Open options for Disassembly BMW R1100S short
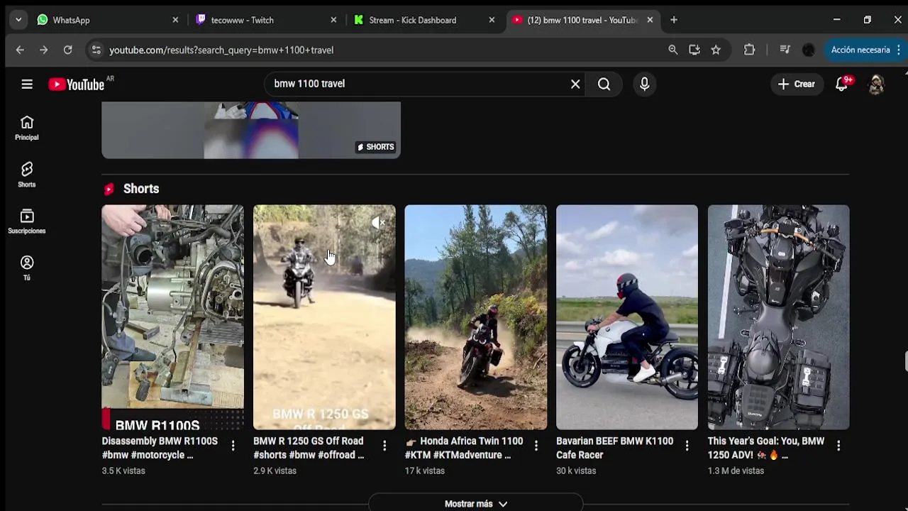The width and height of the screenshot is (908, 511). (233, 446)
